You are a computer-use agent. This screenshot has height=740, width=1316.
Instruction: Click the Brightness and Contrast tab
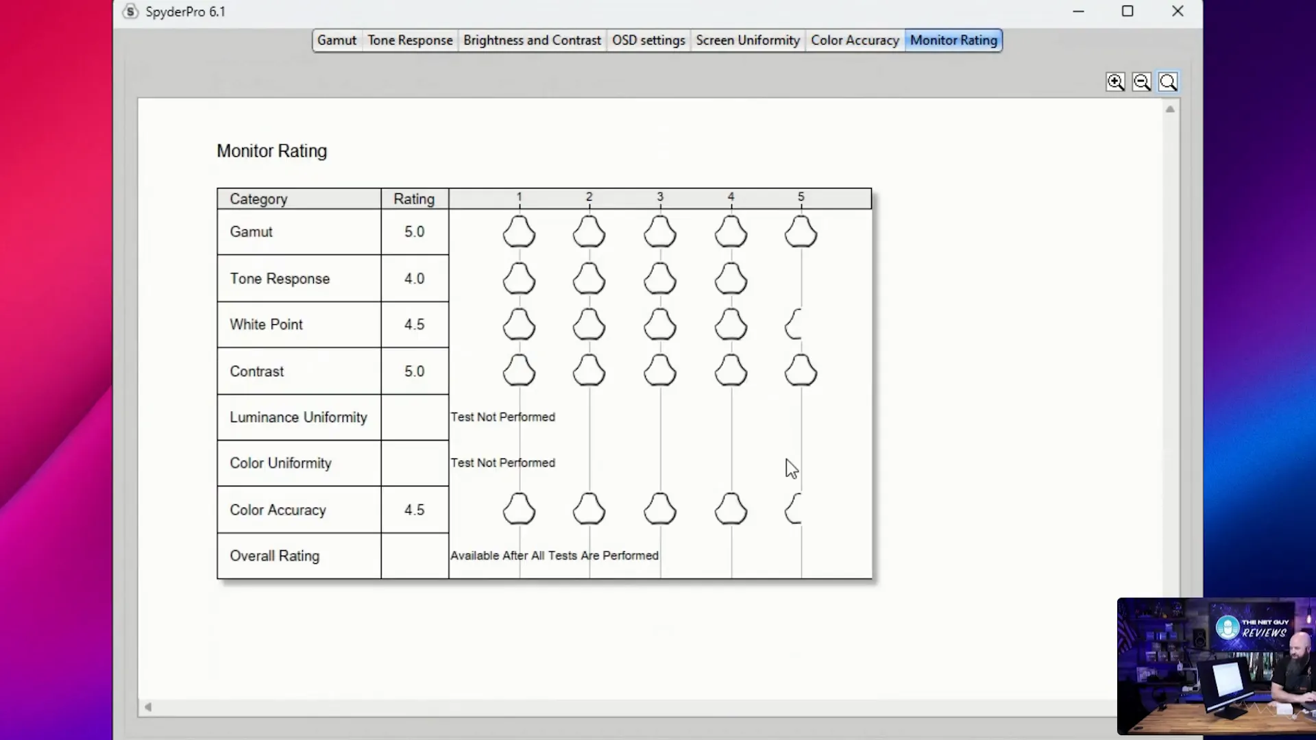tap(531, 40)
